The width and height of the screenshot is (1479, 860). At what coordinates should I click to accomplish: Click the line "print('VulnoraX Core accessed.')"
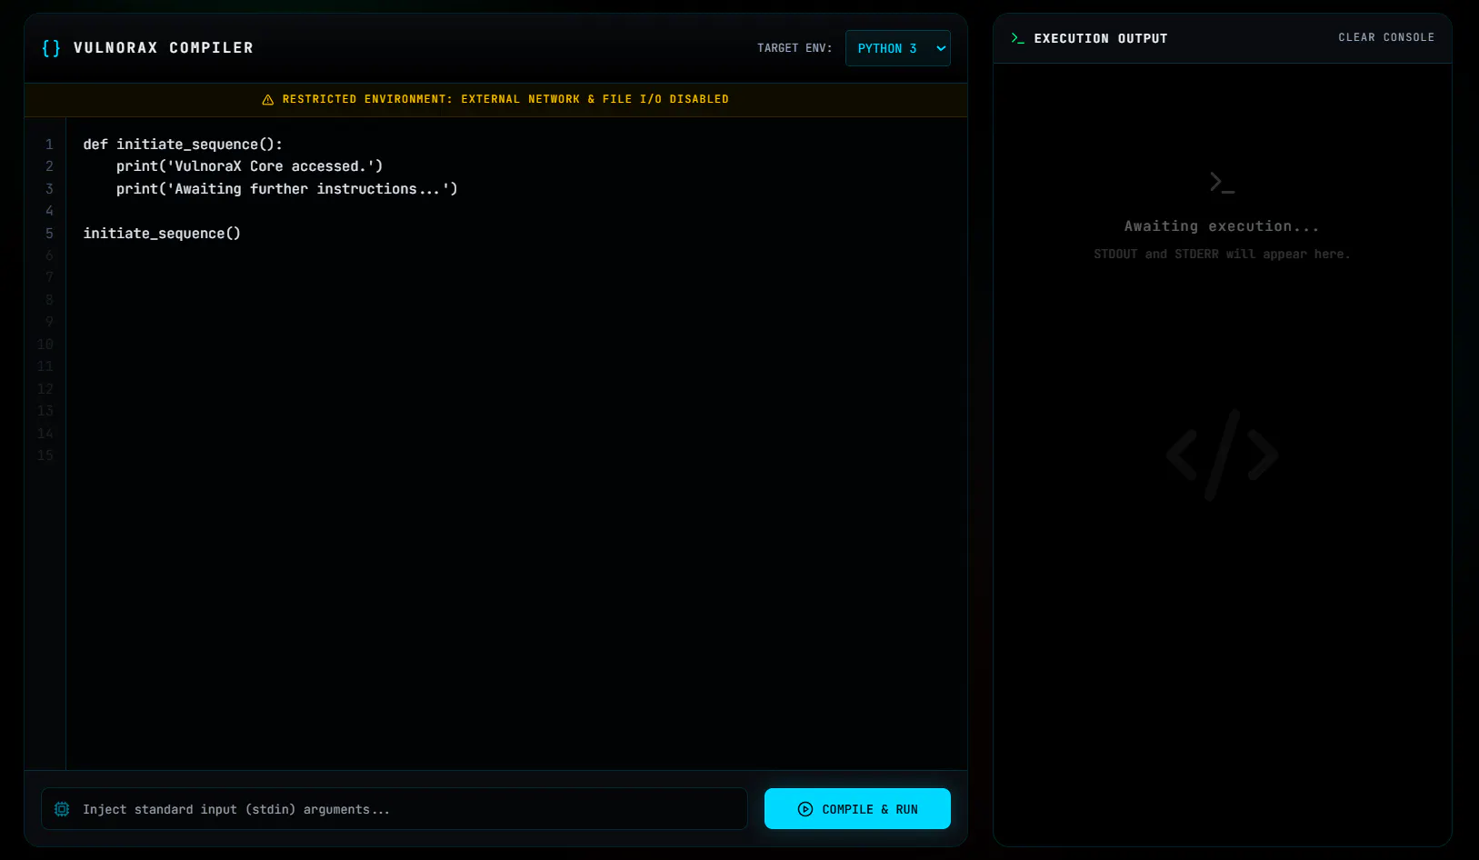(x=250, y=166)
